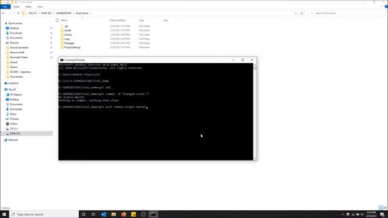The height and width of the screenshot is (218, 388).
Task: Open the Assets folder
Action: 67,30
